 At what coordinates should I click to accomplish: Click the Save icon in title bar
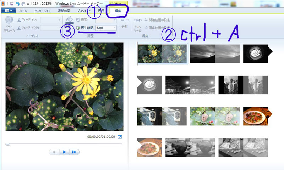(x=12, y=3)
